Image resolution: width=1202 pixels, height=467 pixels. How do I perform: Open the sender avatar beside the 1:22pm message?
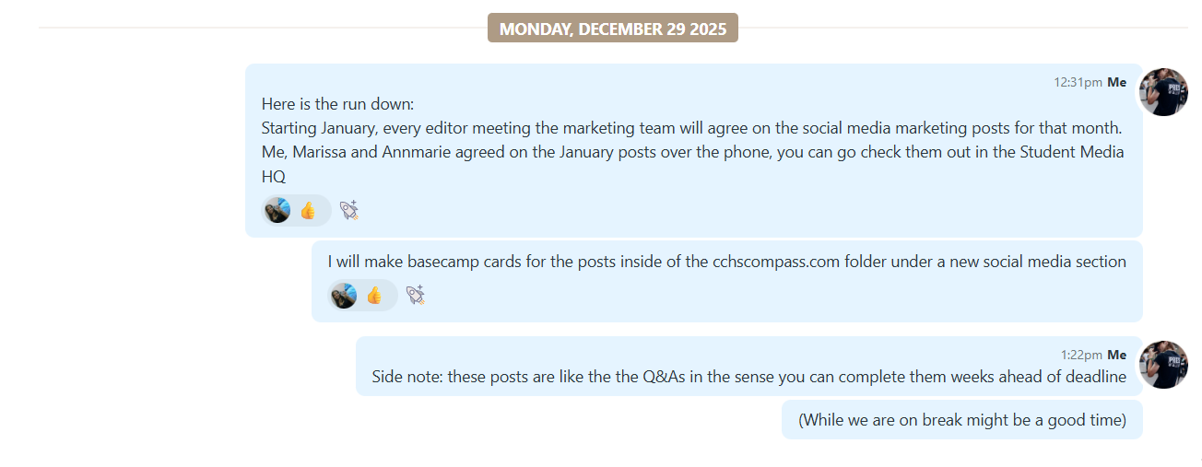[x=1163, y=364]
